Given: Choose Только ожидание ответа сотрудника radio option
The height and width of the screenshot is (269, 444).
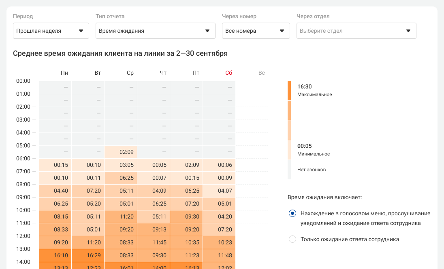Looking at the screenshot, I should tap(292, 239).
